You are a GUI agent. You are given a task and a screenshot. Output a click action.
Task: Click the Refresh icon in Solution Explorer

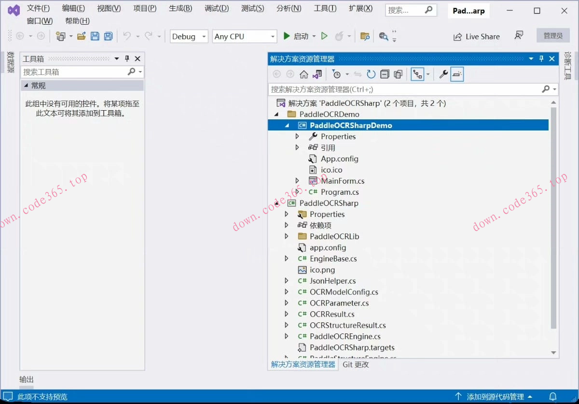point(371,74)
